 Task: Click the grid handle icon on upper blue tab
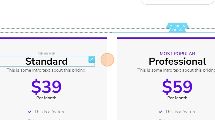point(177,26)
